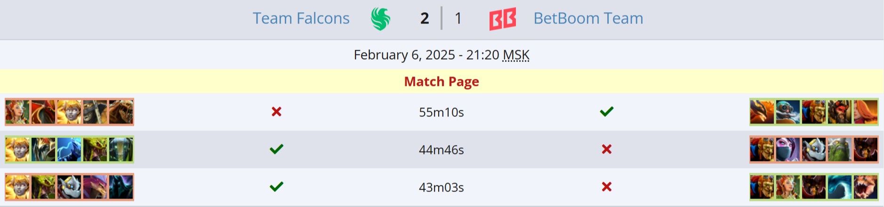Select the Templar Assassin hero icon
Image resolution: width=884 pixels, height=207 pixels.
click(x=788, y=149)
